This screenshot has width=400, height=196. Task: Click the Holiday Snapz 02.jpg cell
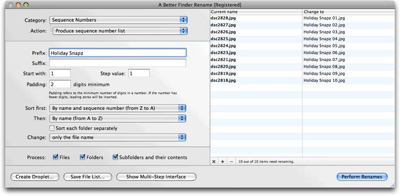[x=348, y=25]
